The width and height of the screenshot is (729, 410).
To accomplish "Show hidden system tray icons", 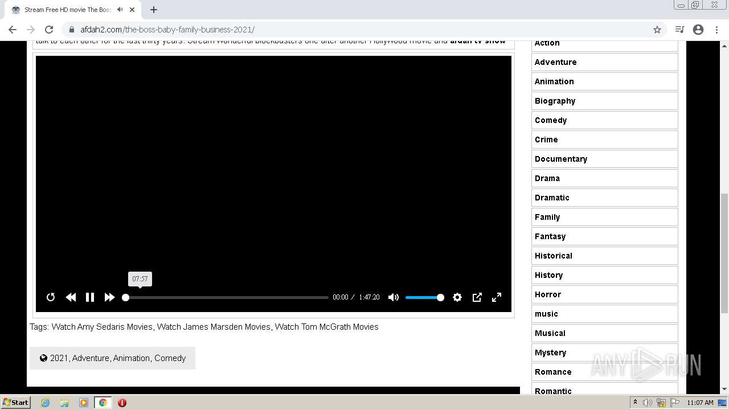I will [x=636, y=403].
